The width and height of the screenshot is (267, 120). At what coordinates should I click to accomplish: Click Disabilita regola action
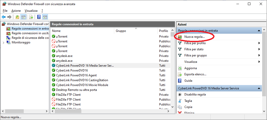(x=195, y=94)
